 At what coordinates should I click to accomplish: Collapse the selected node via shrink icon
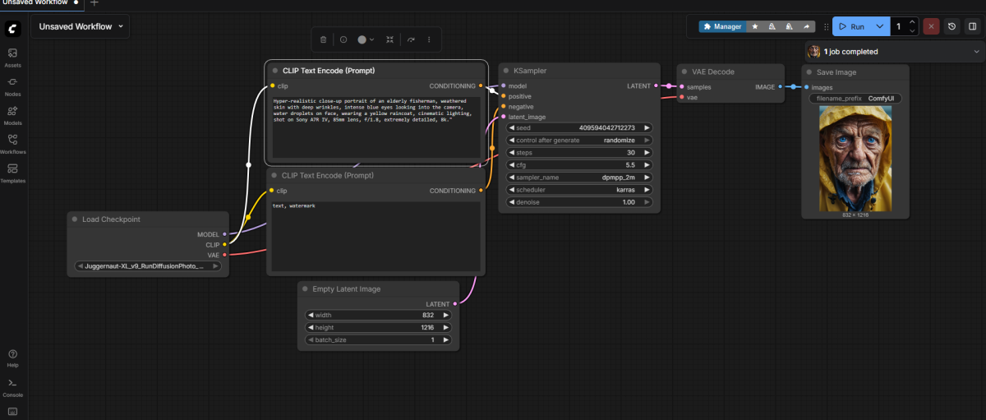[x=389, y=39]
